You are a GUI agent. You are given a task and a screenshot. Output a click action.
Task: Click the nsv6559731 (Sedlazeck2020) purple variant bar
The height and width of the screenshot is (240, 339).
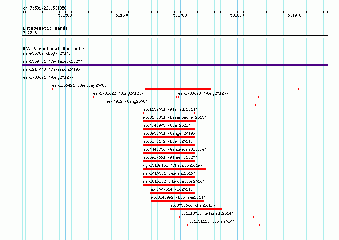pyautogui.click(x=175, y=65)
